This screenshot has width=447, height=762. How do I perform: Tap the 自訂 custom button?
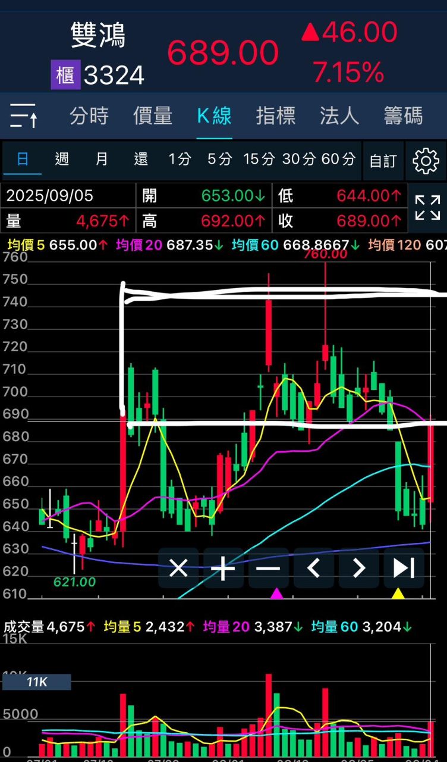click(383, 161)
